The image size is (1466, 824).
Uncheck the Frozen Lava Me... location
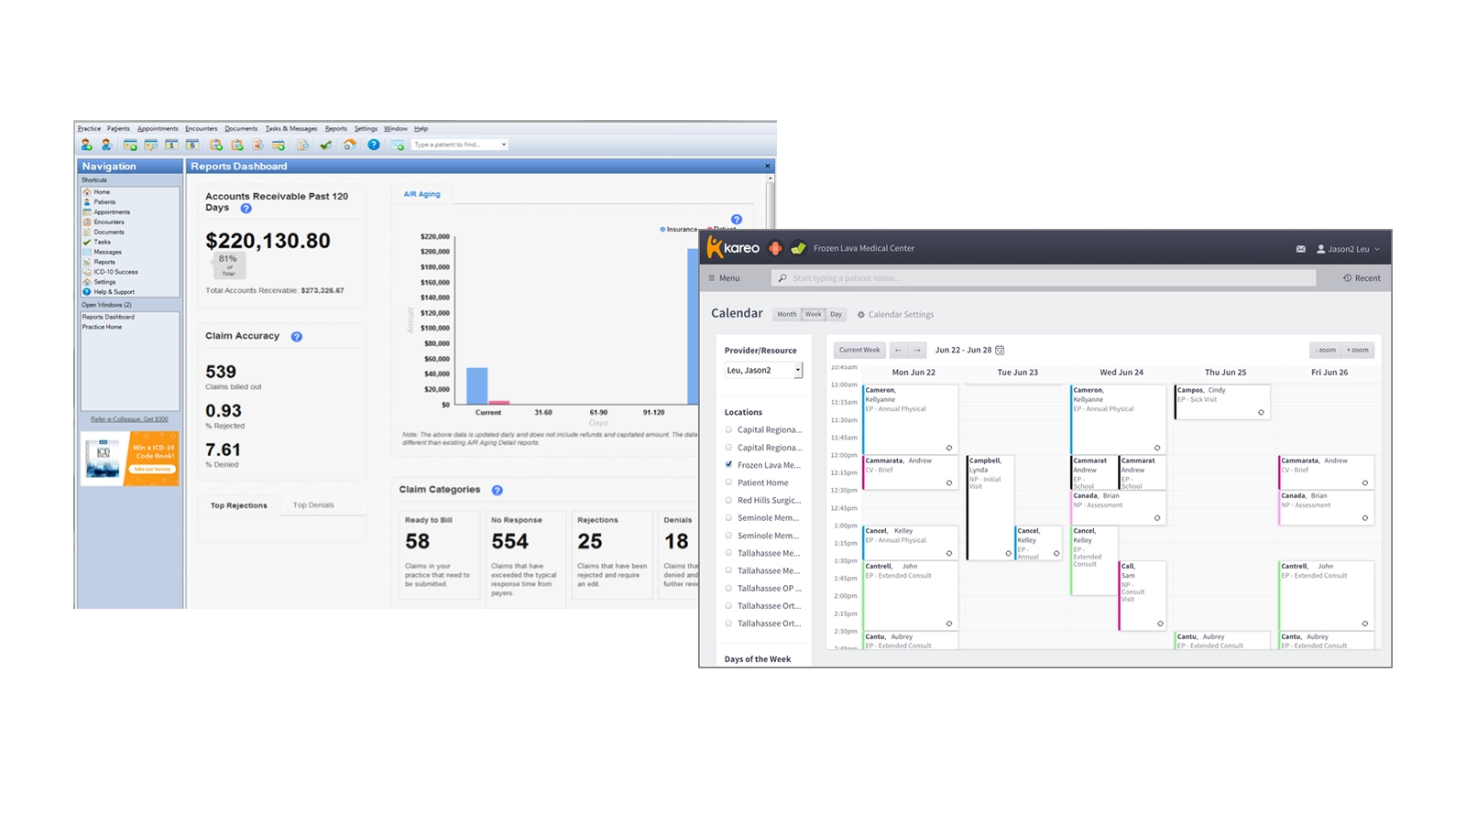729,465
